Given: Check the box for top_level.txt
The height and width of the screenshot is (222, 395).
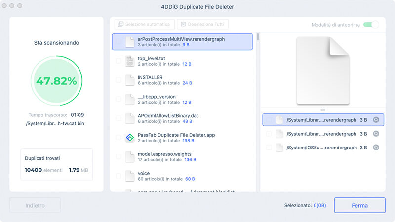Looking at the screenshot, I should [118, 61].
